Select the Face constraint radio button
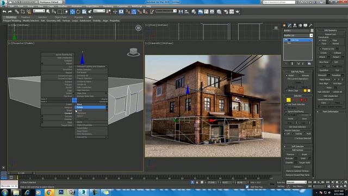This screenshot has width=348, height=196. pyautogui.click(x=320, y=44)
